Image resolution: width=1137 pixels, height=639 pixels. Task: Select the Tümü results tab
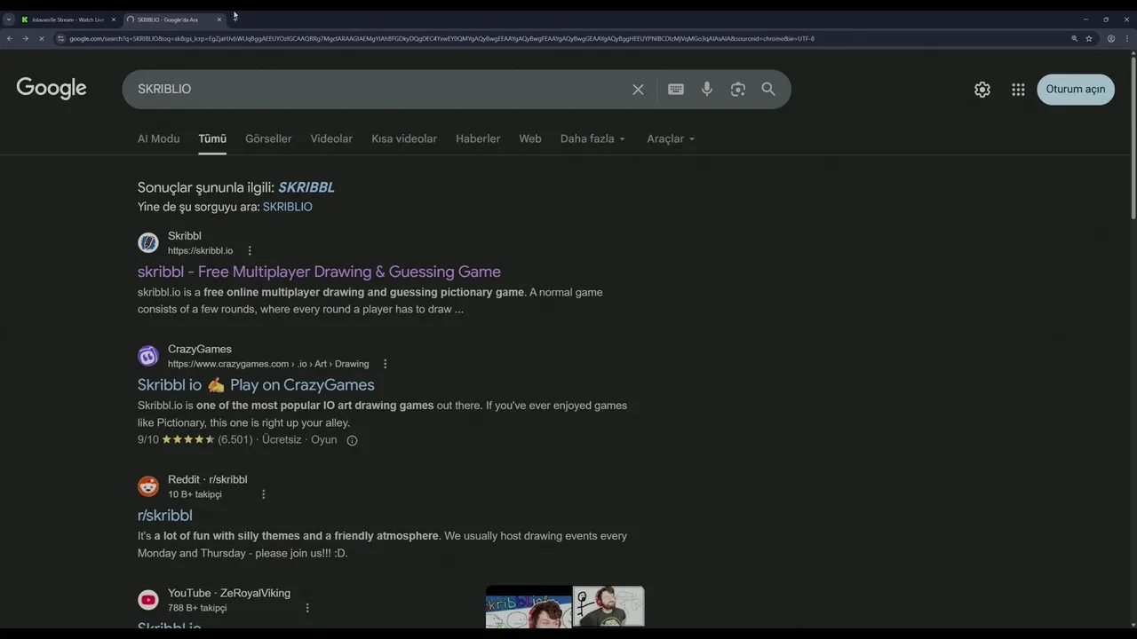coord(212,138)
